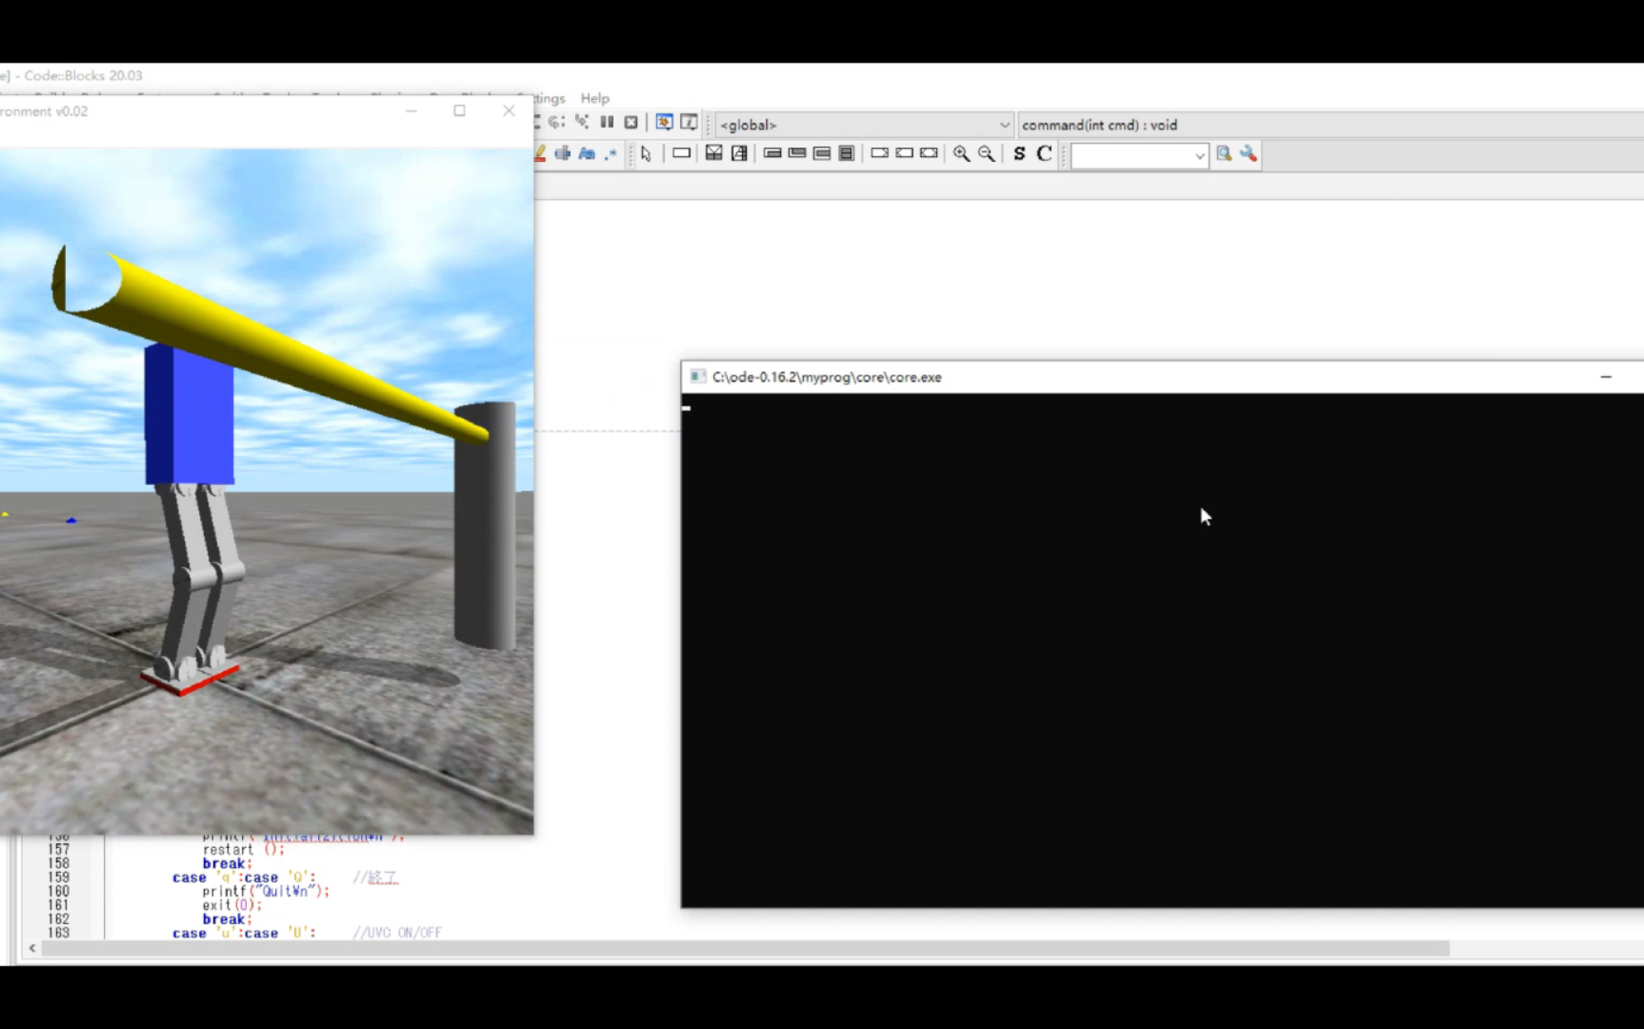1644x1029 pixels.
Task: Maximize the simulation environment window
Action: tap(460, 111)
